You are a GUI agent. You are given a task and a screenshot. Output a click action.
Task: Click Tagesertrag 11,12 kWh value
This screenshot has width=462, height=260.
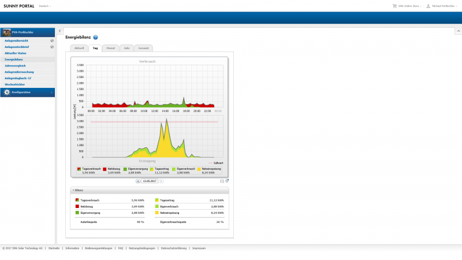[x=217, y=200]
